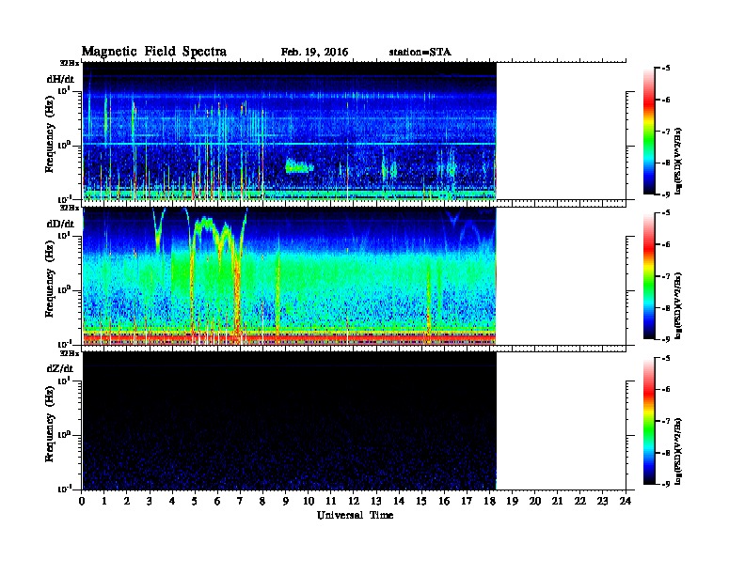
Task: Click the "-5" tick on dZ/dt color bar
Action: click(x=666, y=358)
